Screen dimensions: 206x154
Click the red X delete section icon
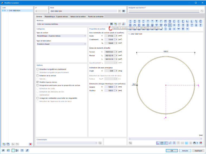click(30, 144)
